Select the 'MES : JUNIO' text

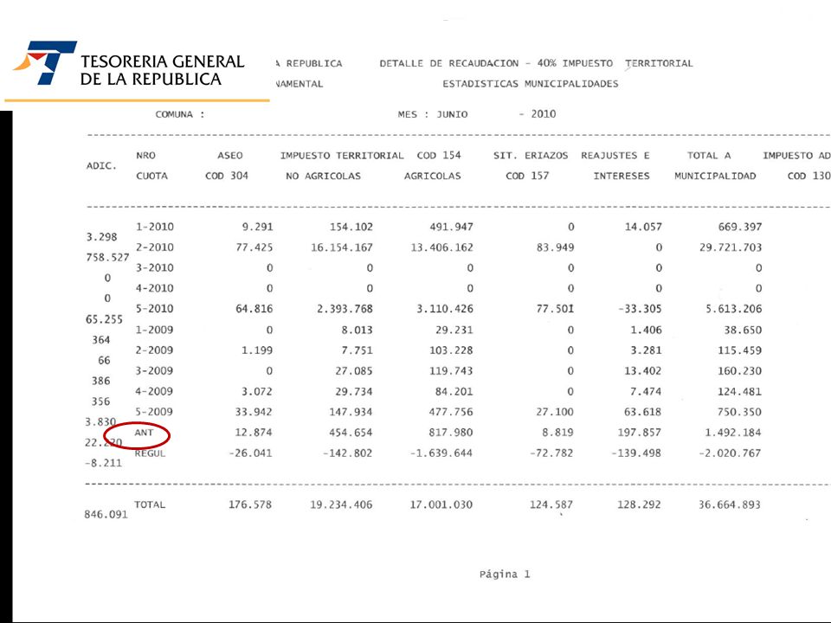[433, 114]
